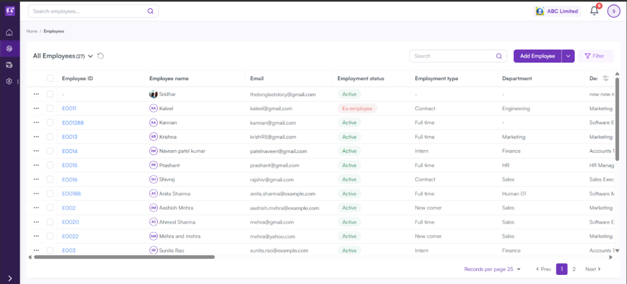627x284 pixels.
Task: Open the settings gear in sidebar
Action: pyautogui.click(x=9, y=81)
